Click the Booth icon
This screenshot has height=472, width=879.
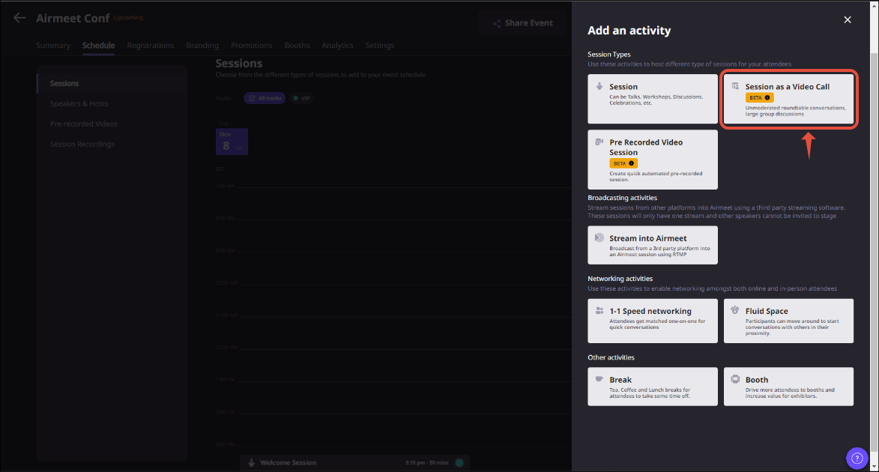[735, 379]
